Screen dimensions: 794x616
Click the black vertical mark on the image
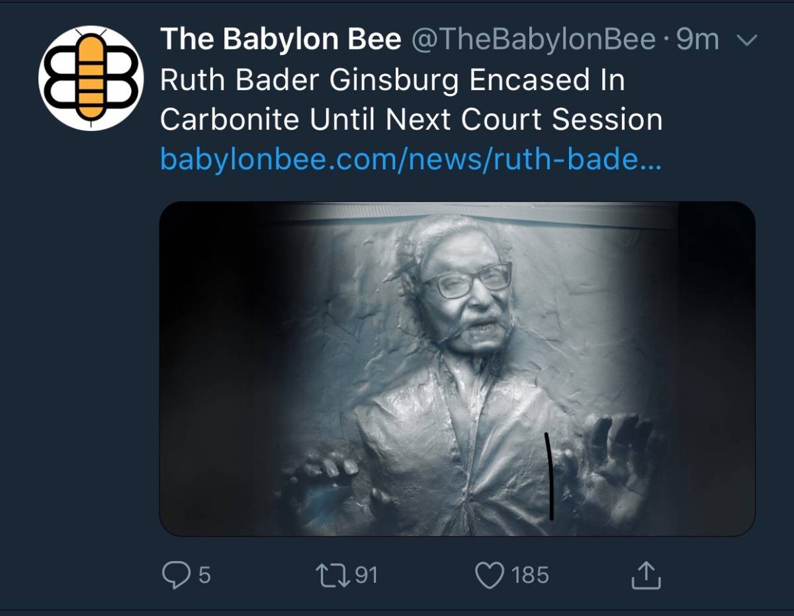click(x=548, y=475)
